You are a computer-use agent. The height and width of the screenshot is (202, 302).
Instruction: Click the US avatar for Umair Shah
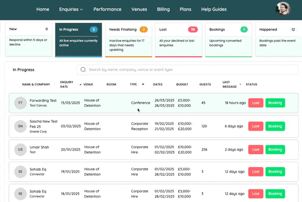(21, 149)
